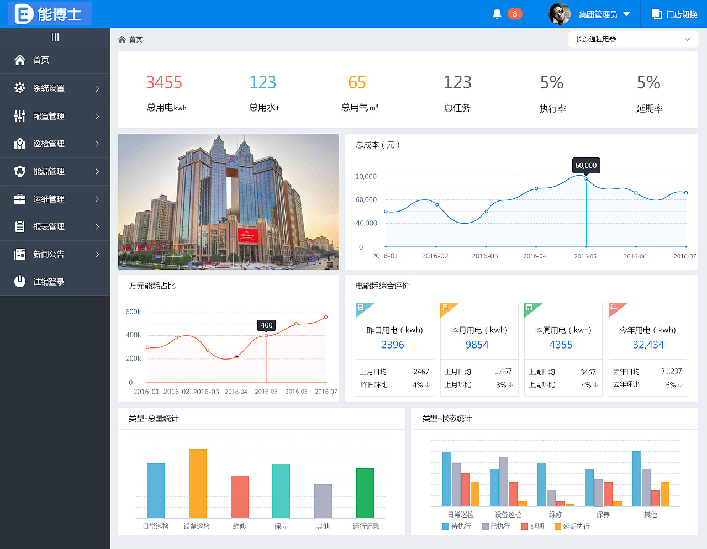Click the orange 设备巡检 bar
Viewport: 707px width, 549px height.
[x=198, y=483]
